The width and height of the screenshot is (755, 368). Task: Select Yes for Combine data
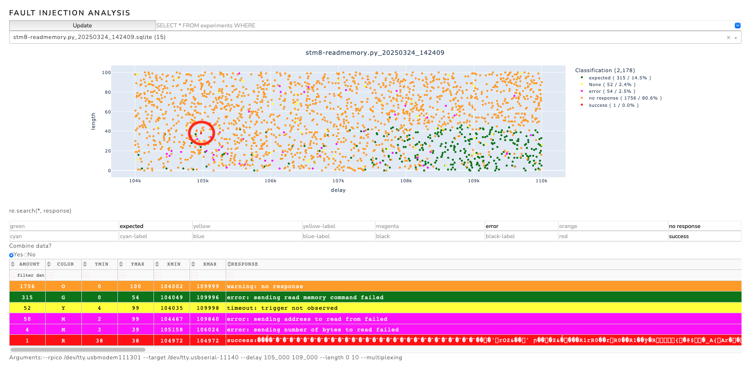click(x=12, y=255)
